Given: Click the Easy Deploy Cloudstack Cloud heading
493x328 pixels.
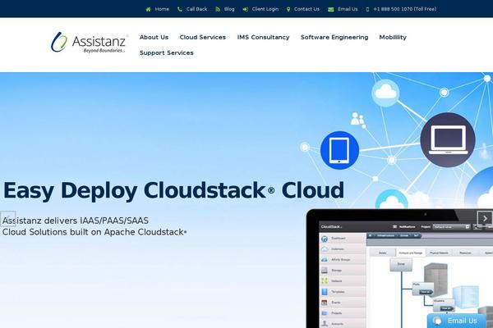Looking at the screenshot, I should click(173, 191).
